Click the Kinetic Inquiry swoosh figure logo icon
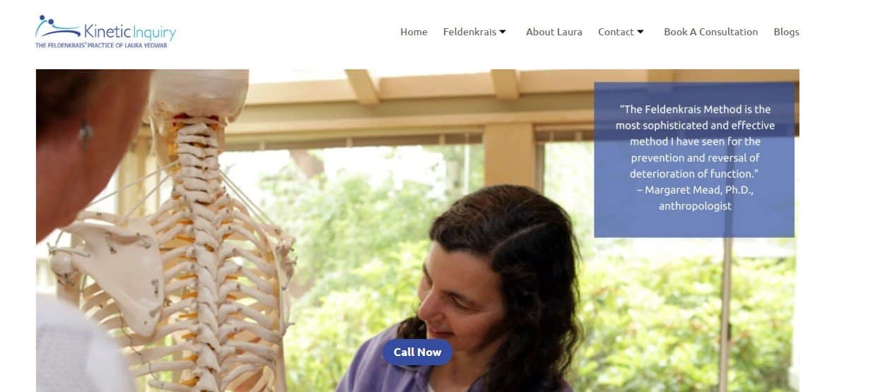 click(x=58, y=27)
